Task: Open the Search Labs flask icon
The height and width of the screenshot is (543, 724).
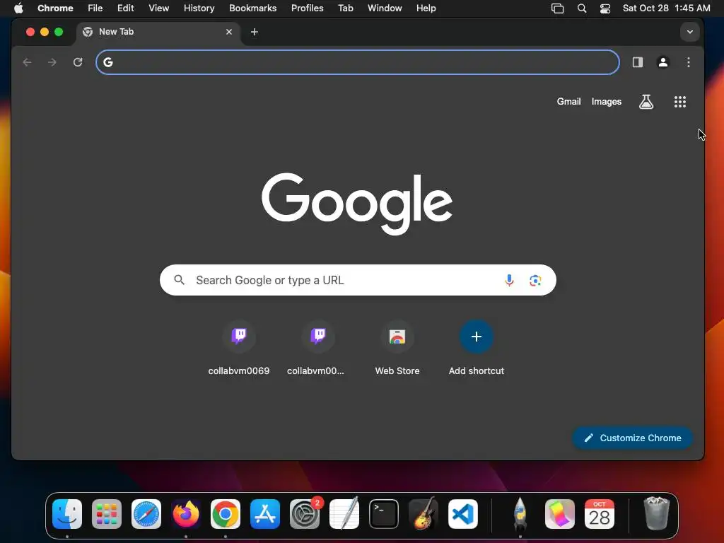Action: [646, 102]
